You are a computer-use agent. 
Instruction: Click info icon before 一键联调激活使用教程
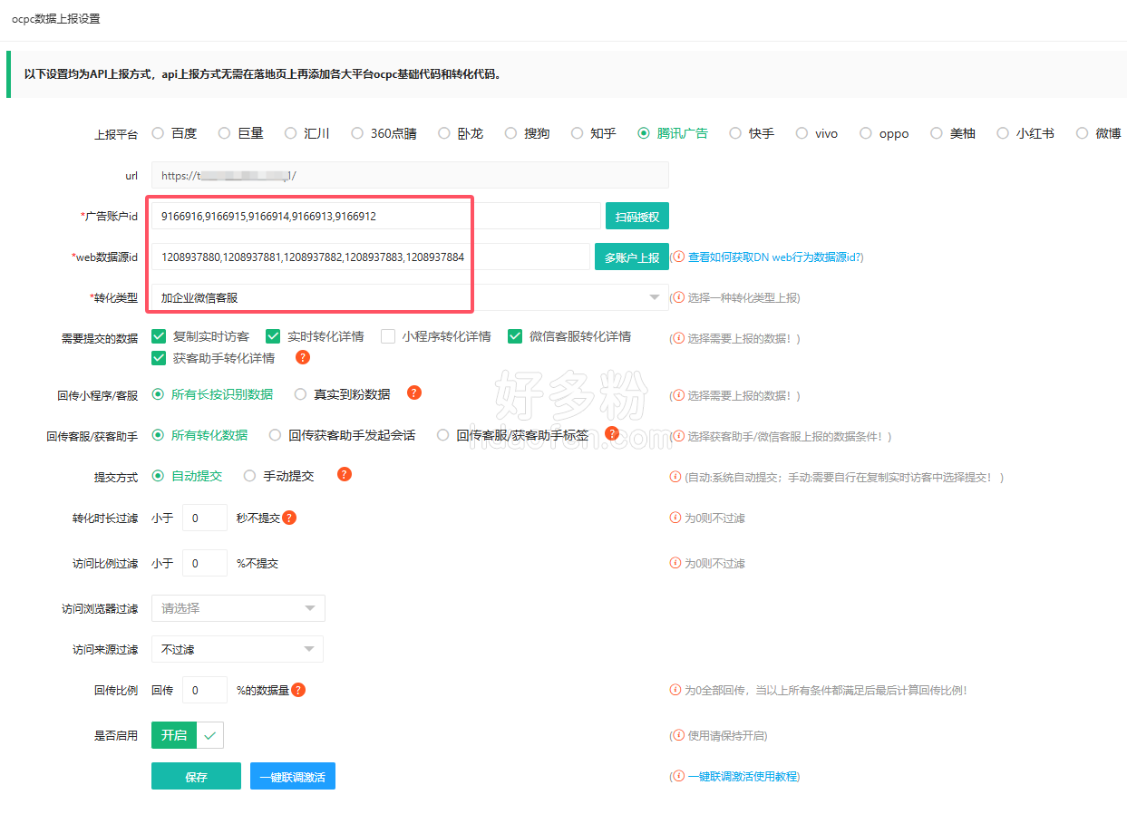pyautogui.click(x=678, y=776)
